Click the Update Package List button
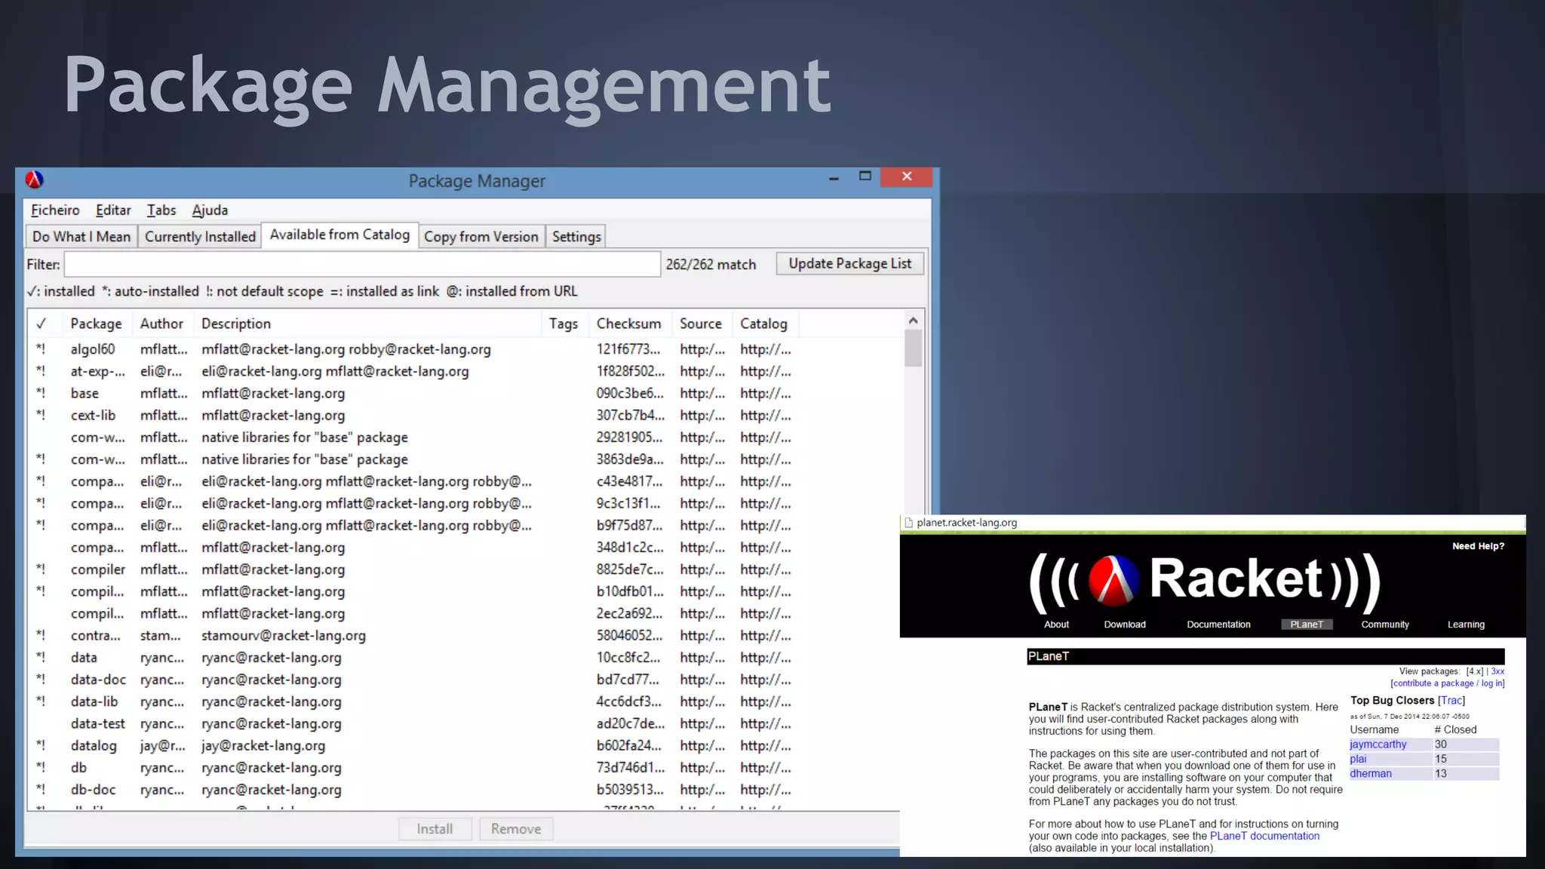 click(849, 263)
